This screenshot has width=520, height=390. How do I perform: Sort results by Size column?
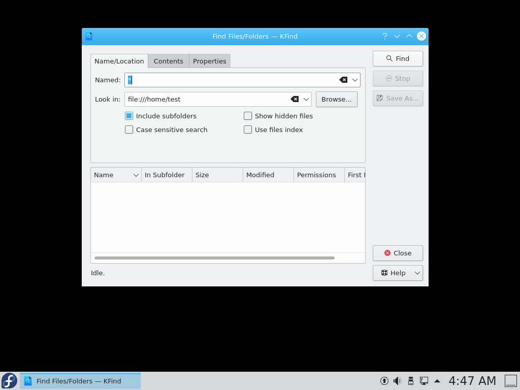coord(217,175)
